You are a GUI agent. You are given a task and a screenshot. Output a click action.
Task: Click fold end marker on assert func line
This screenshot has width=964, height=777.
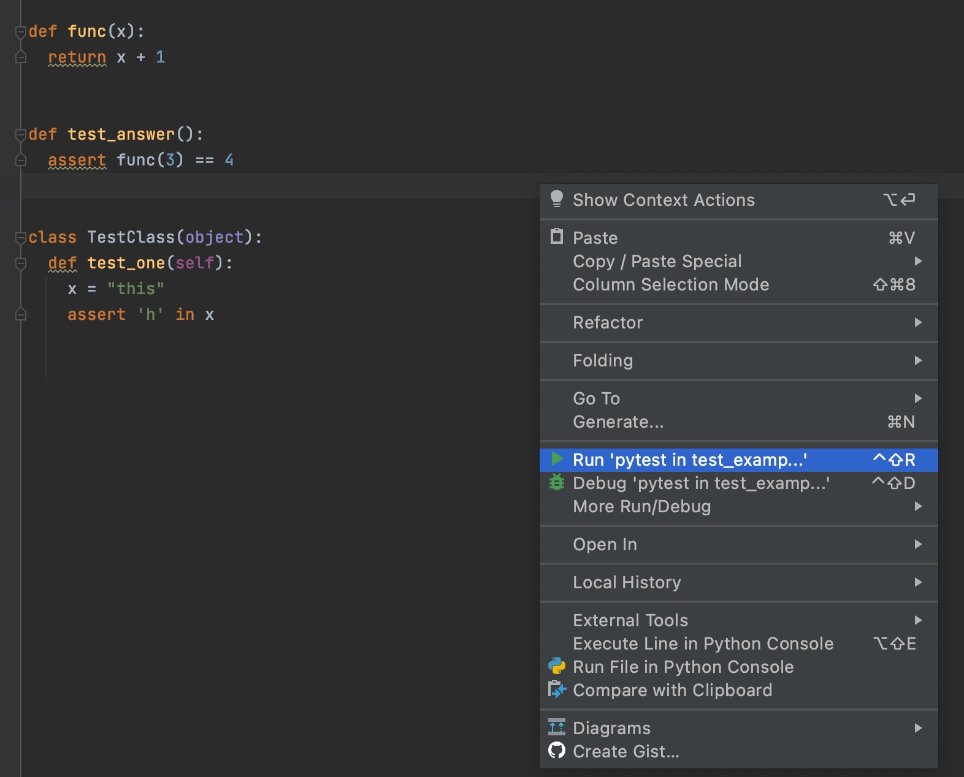[20, 160]
